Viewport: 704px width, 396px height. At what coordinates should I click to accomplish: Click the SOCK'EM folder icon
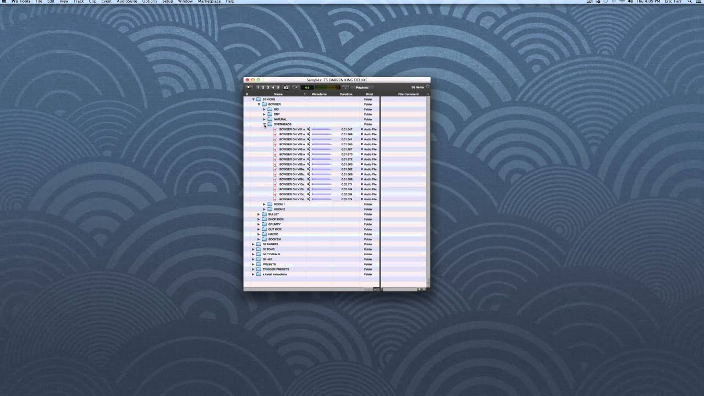pos(264,239)
